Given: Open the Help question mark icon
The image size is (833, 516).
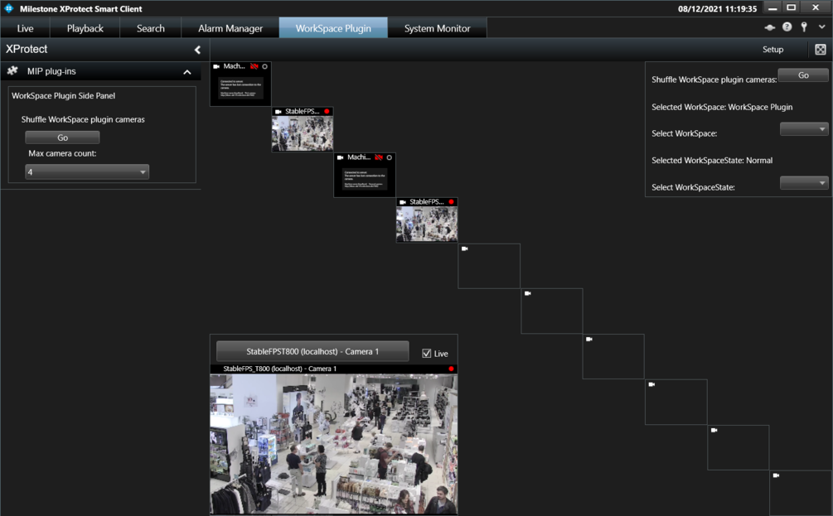Looking at the screenshot, I should (x=787, y=27).
